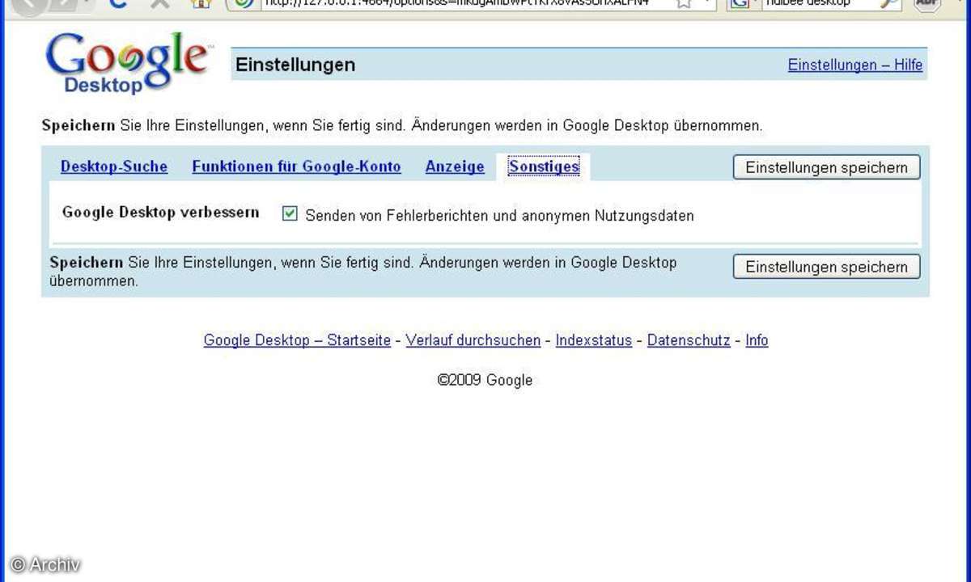Screen dimensions: 971x582
Task: Click the browser home icon
Action: pos(201,3)
